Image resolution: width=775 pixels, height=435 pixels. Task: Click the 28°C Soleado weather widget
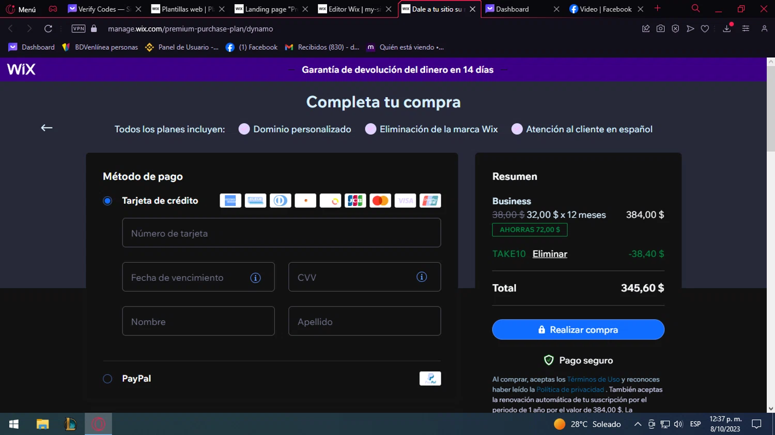click(587, 424)
